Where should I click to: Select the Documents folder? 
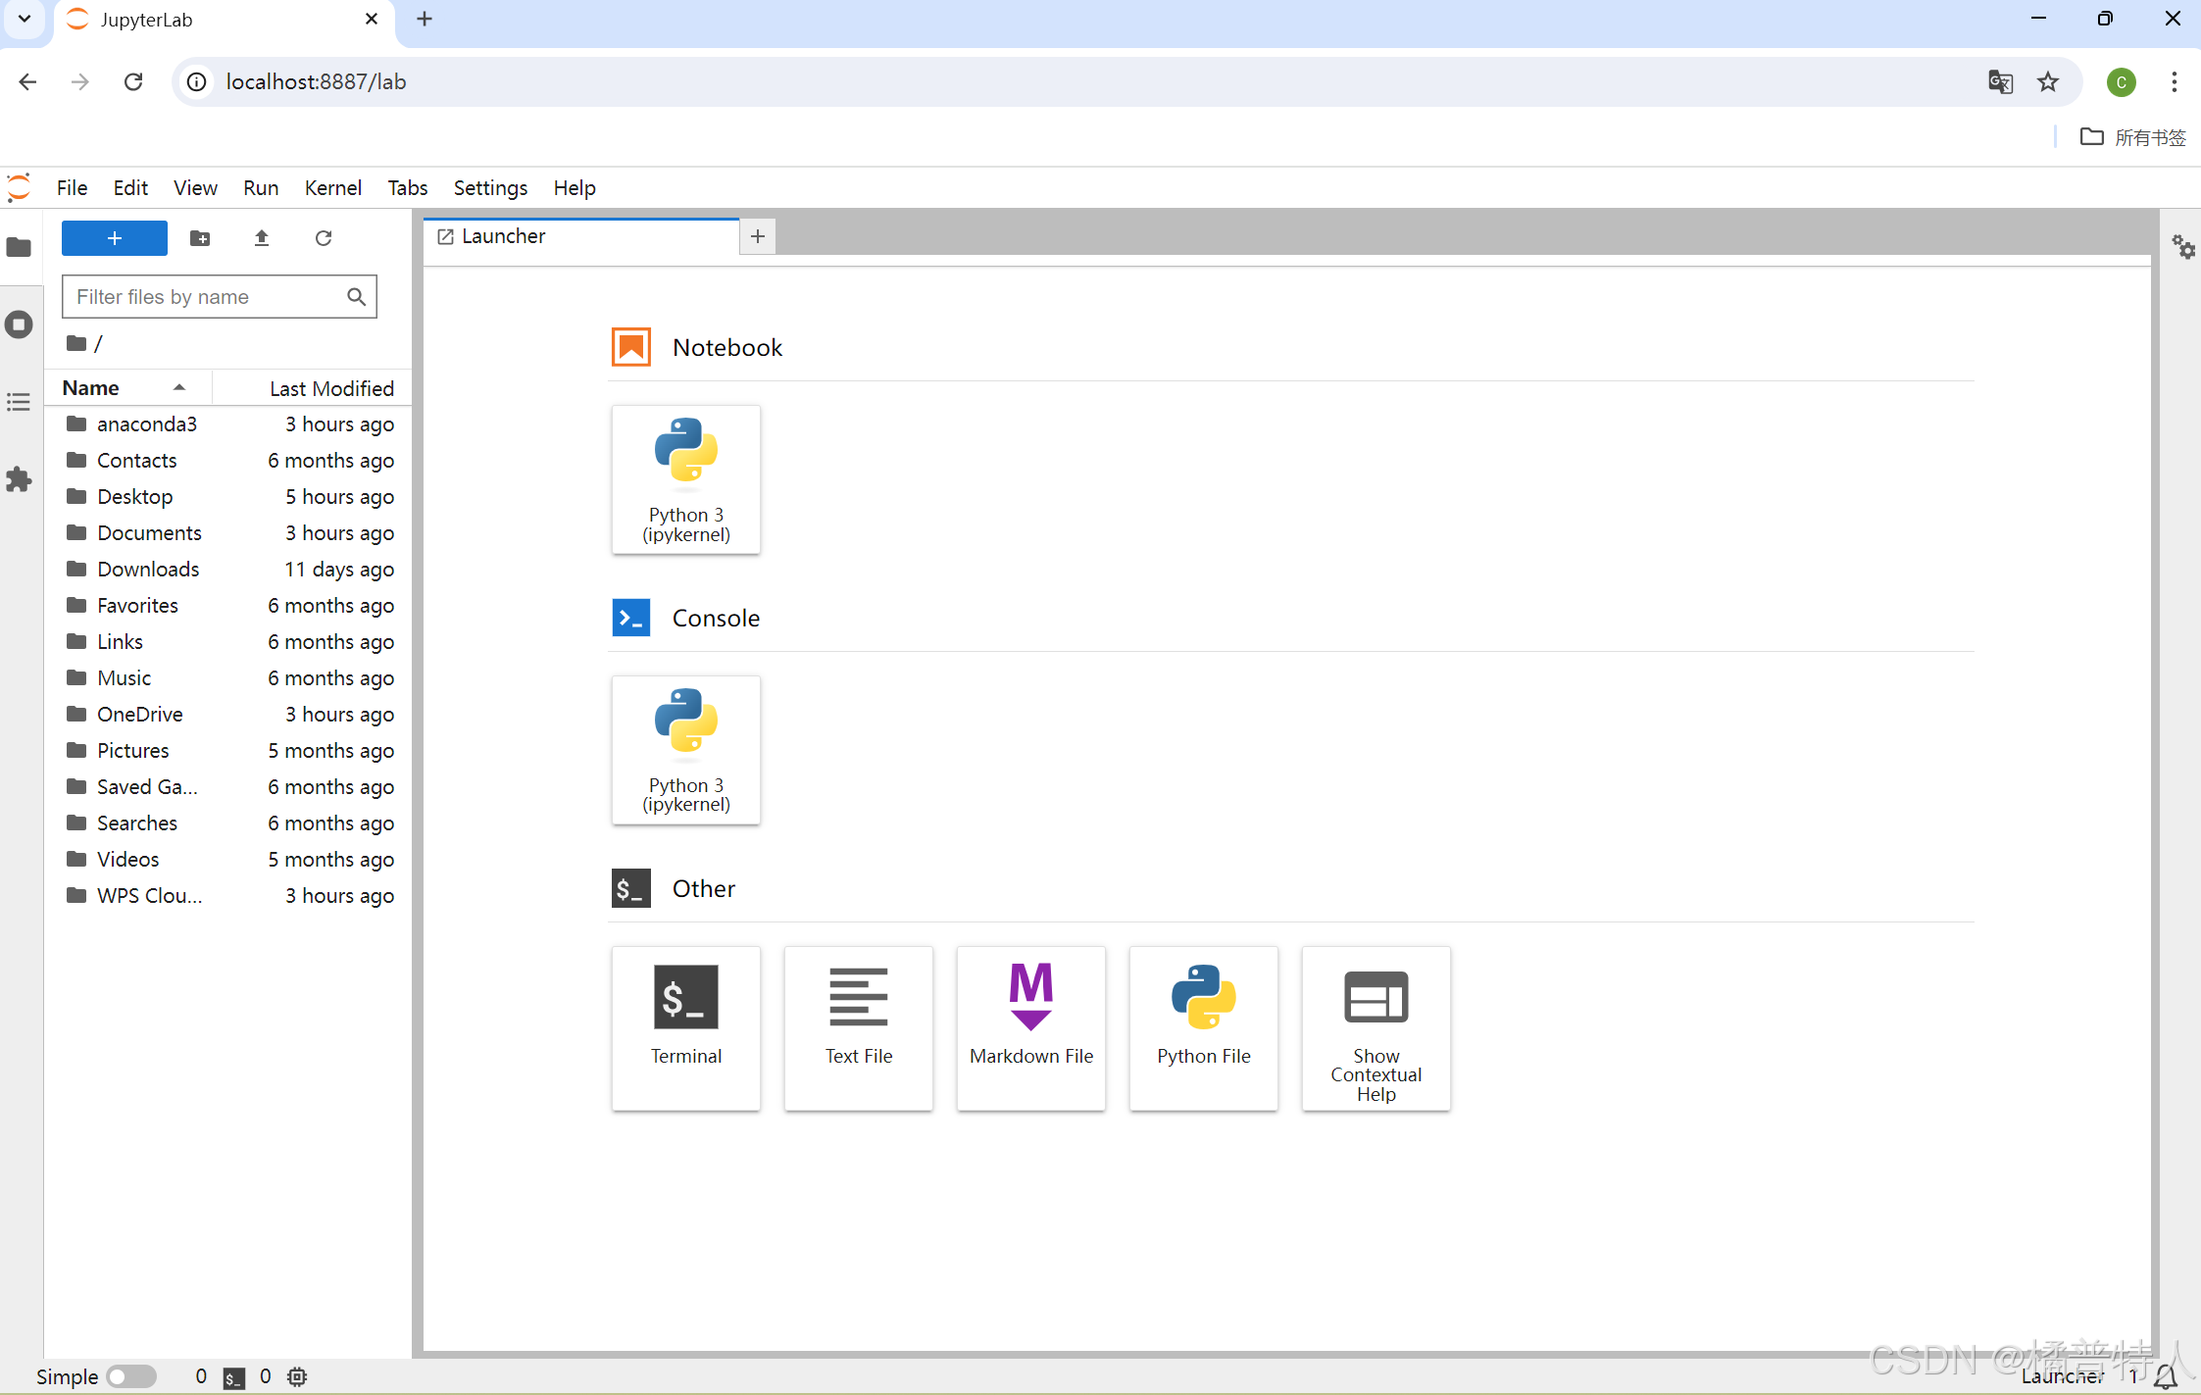pos(228,532)
